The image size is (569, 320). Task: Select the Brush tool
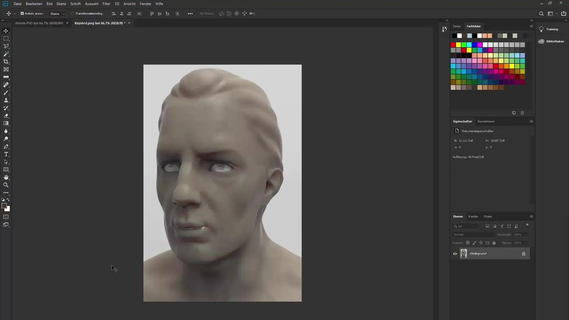[6, 92]
